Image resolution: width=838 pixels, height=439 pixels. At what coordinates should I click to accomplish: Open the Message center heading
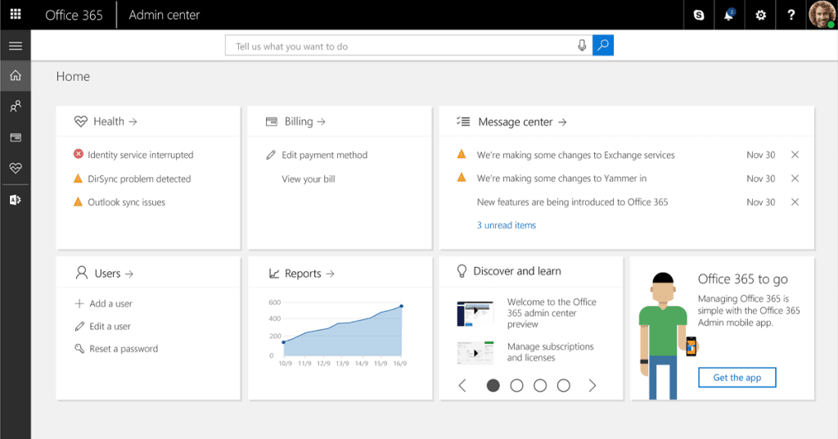tap(522, 122)
